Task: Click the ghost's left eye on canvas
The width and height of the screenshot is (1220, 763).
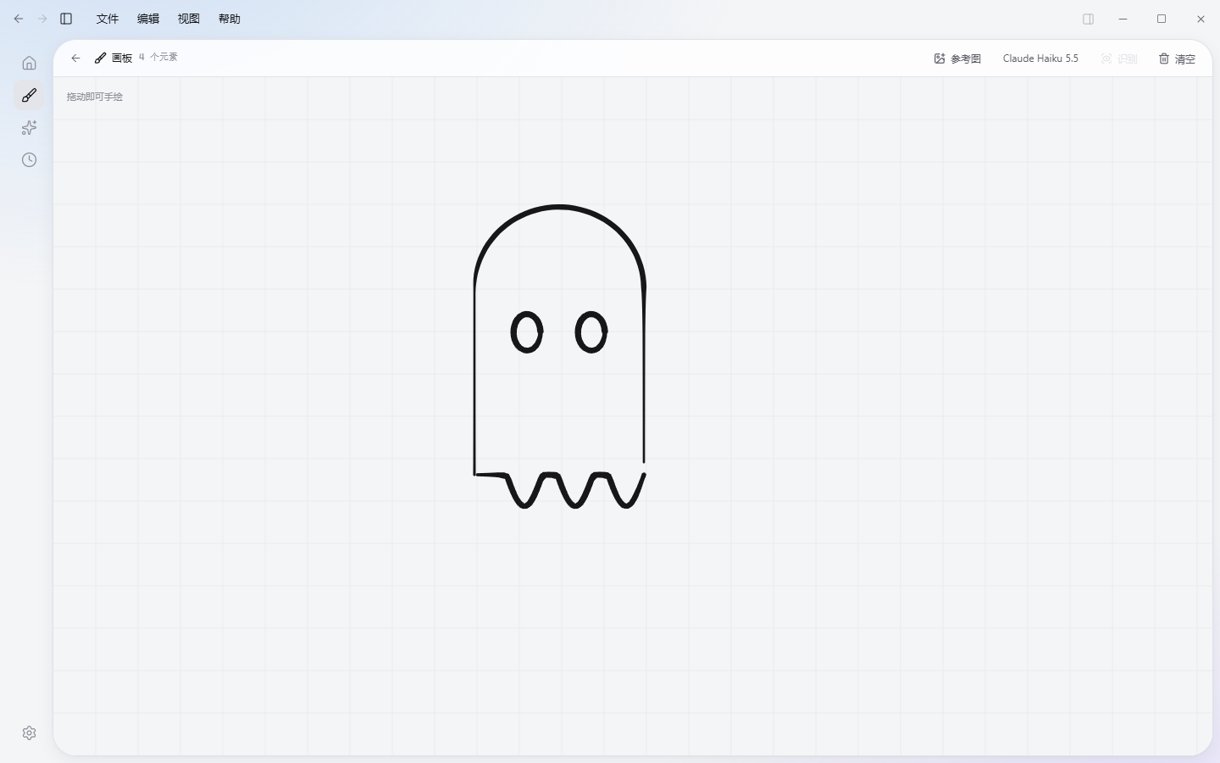Action: click(526, 332)
